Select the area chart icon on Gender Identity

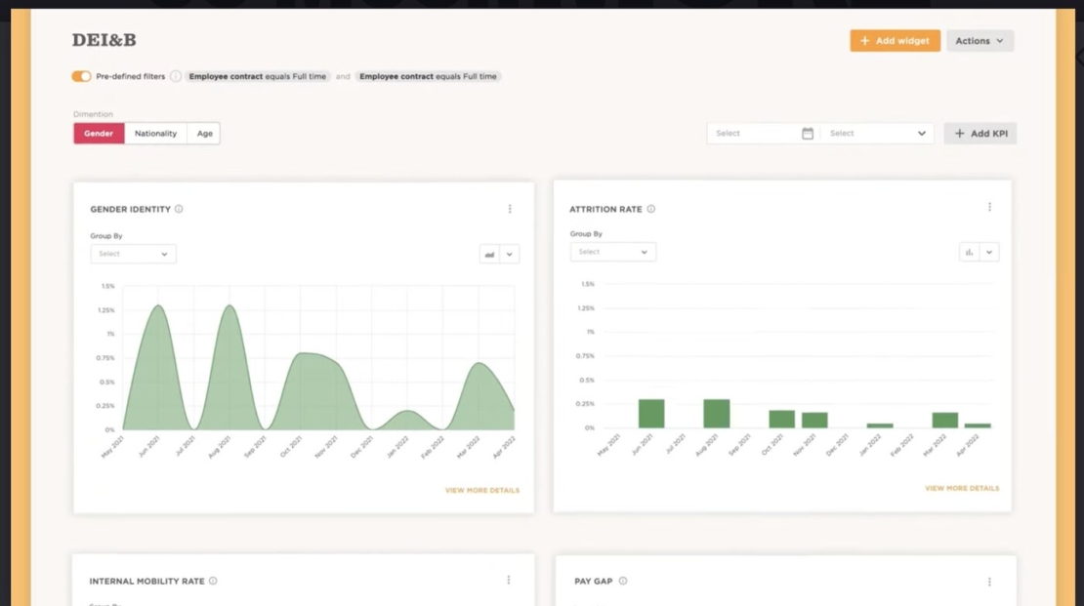pos(491,254)
